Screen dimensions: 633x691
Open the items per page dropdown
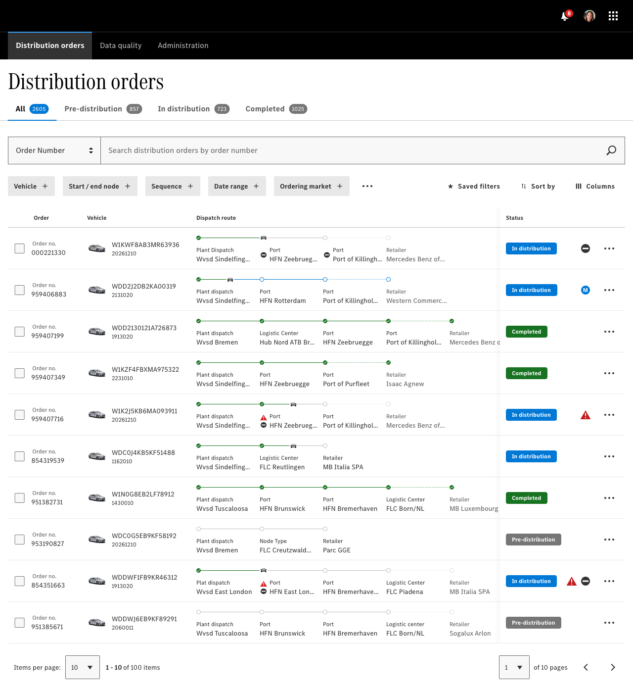[82, 667]
